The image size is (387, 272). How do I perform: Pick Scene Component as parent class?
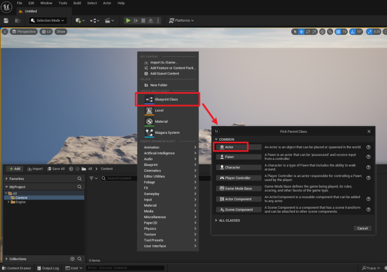[x=238, y=210]
